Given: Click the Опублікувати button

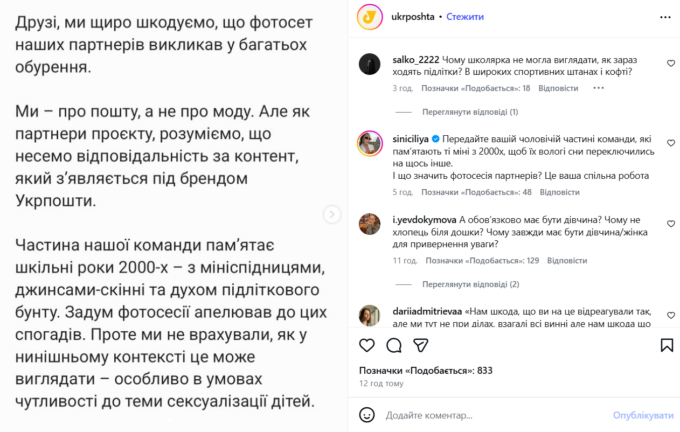Looking at the screenshot, I should click(643, 415).
